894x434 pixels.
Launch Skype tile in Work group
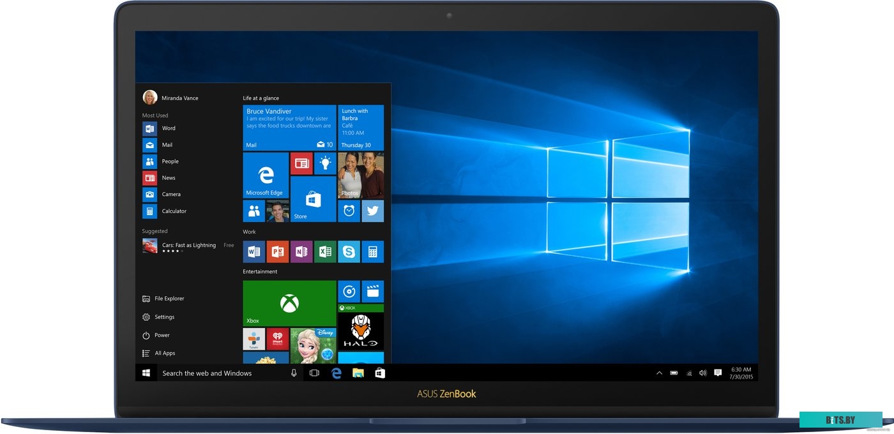click(x=349, y=251)
